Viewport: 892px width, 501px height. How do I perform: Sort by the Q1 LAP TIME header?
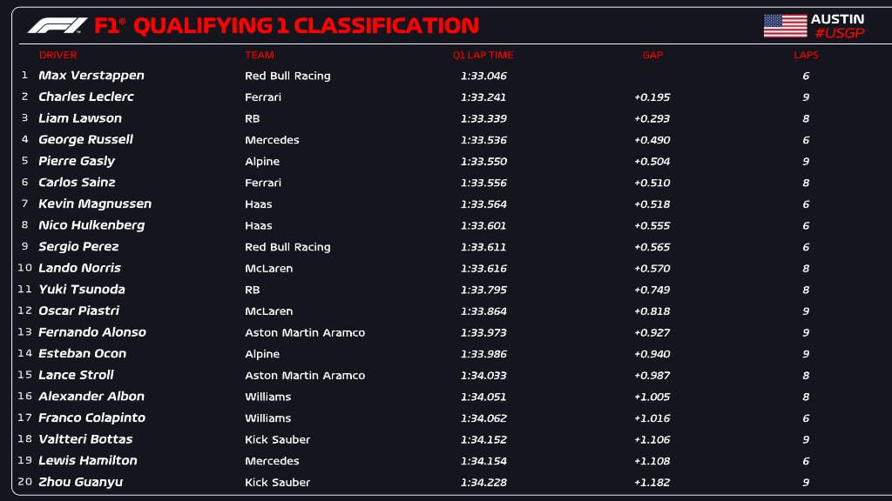(x=483, y=55)
